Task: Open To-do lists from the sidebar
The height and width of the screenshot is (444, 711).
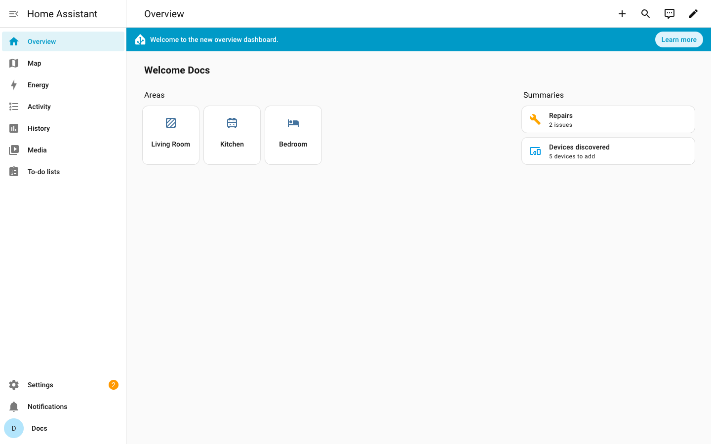Action: pyautogui.click(x=63, y=172)
